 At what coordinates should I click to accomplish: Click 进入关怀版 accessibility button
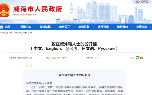pos(142,2)
